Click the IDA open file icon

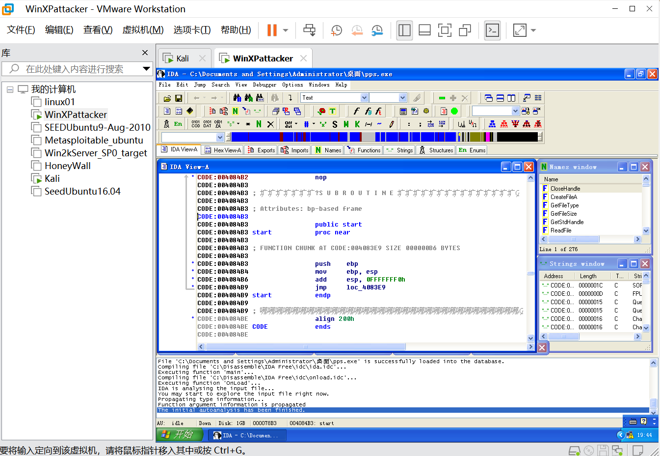click(167, 98)
